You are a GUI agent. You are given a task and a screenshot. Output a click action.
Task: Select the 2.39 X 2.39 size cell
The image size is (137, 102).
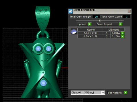pos(90,37)
